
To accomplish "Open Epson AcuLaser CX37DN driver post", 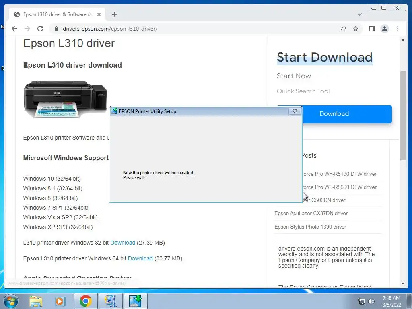I will [x=311, y=213].
